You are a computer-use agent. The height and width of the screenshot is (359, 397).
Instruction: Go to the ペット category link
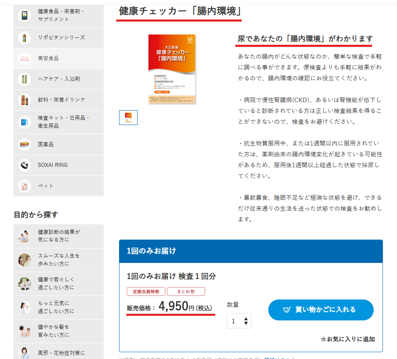pos(58,186)
